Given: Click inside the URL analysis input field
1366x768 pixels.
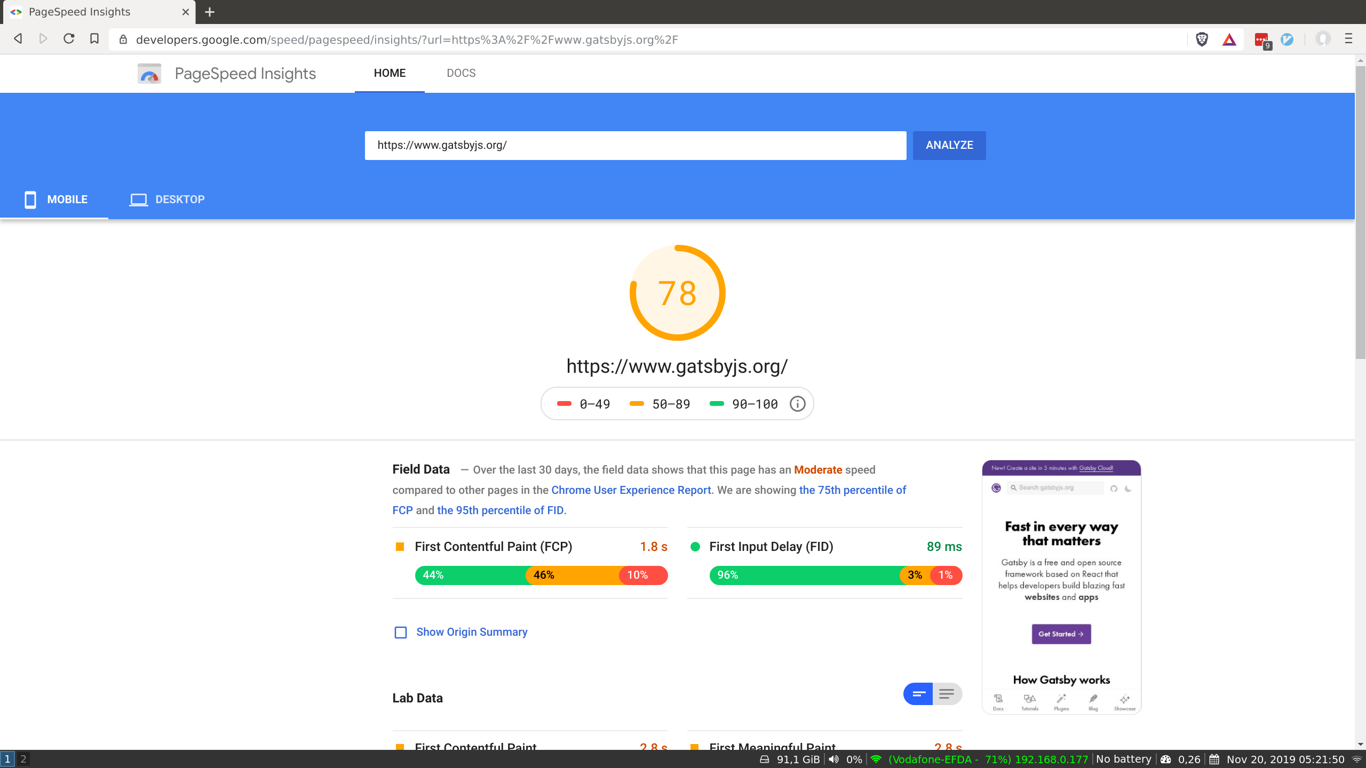Looking at the screenshot, I should (635, 145).
